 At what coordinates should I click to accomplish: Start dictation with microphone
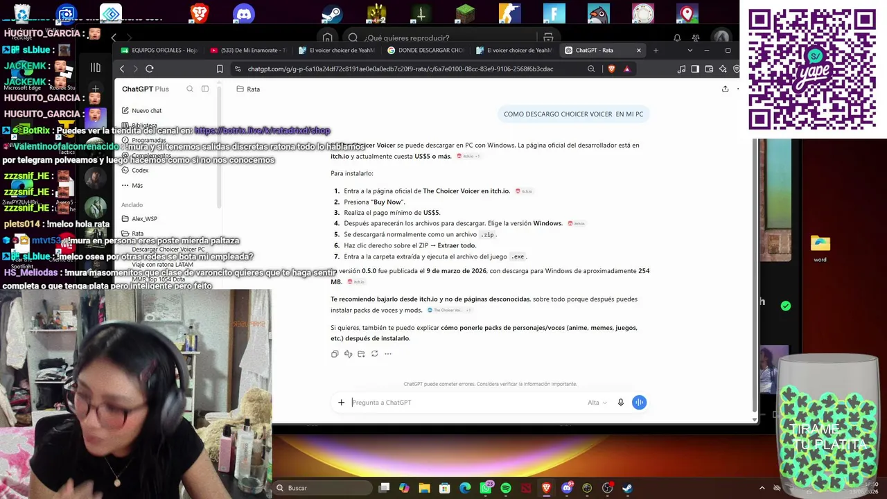pos(621,402)
